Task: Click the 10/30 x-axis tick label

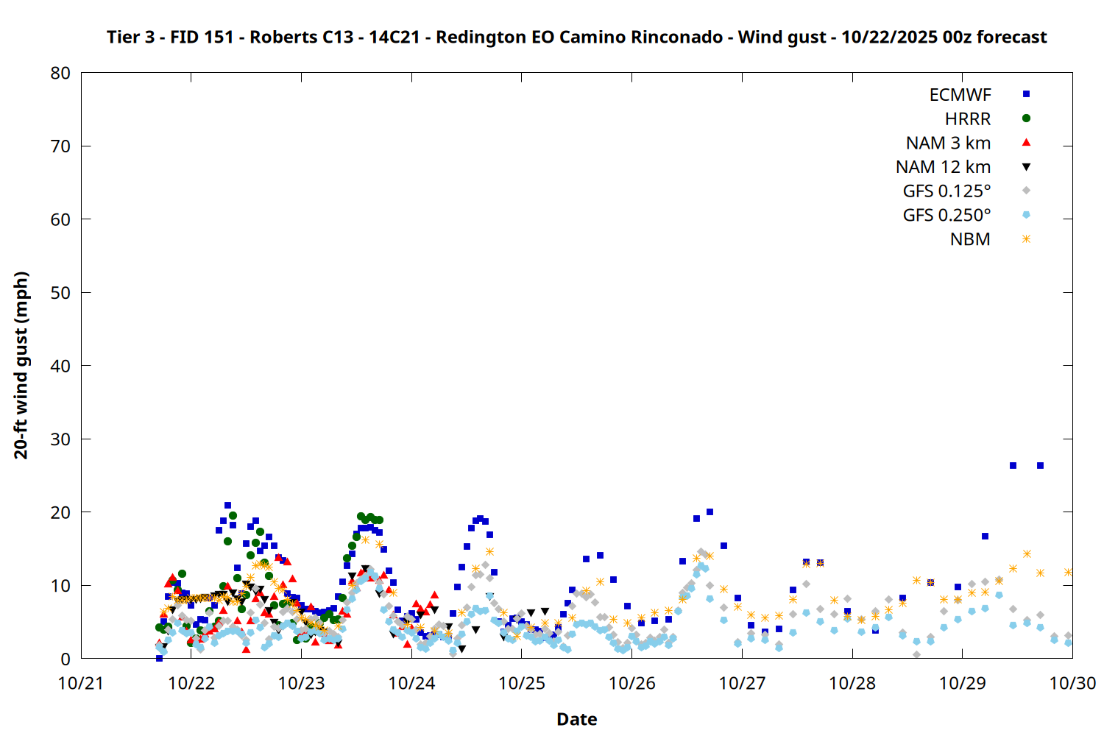Action: click(1072, 683)
